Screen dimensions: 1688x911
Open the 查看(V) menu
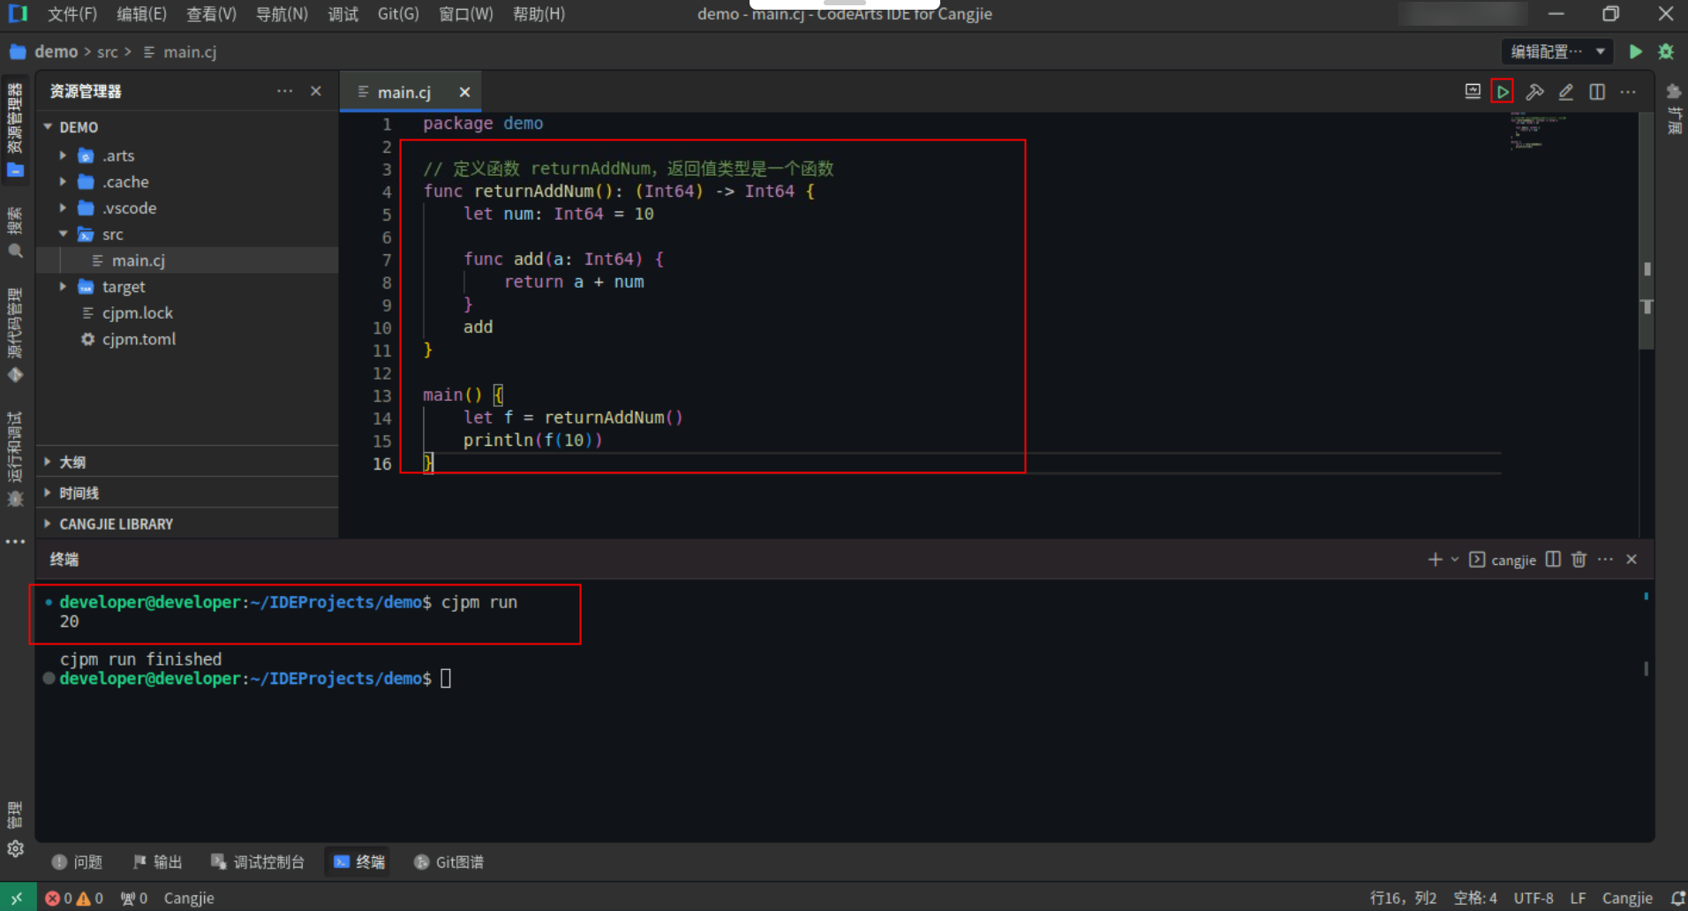(211, 14)
